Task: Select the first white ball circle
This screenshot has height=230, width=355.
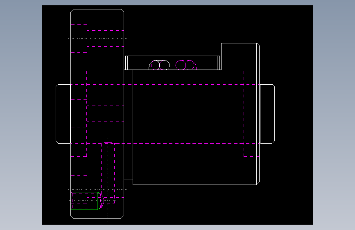Action: [x=155, y=65]
